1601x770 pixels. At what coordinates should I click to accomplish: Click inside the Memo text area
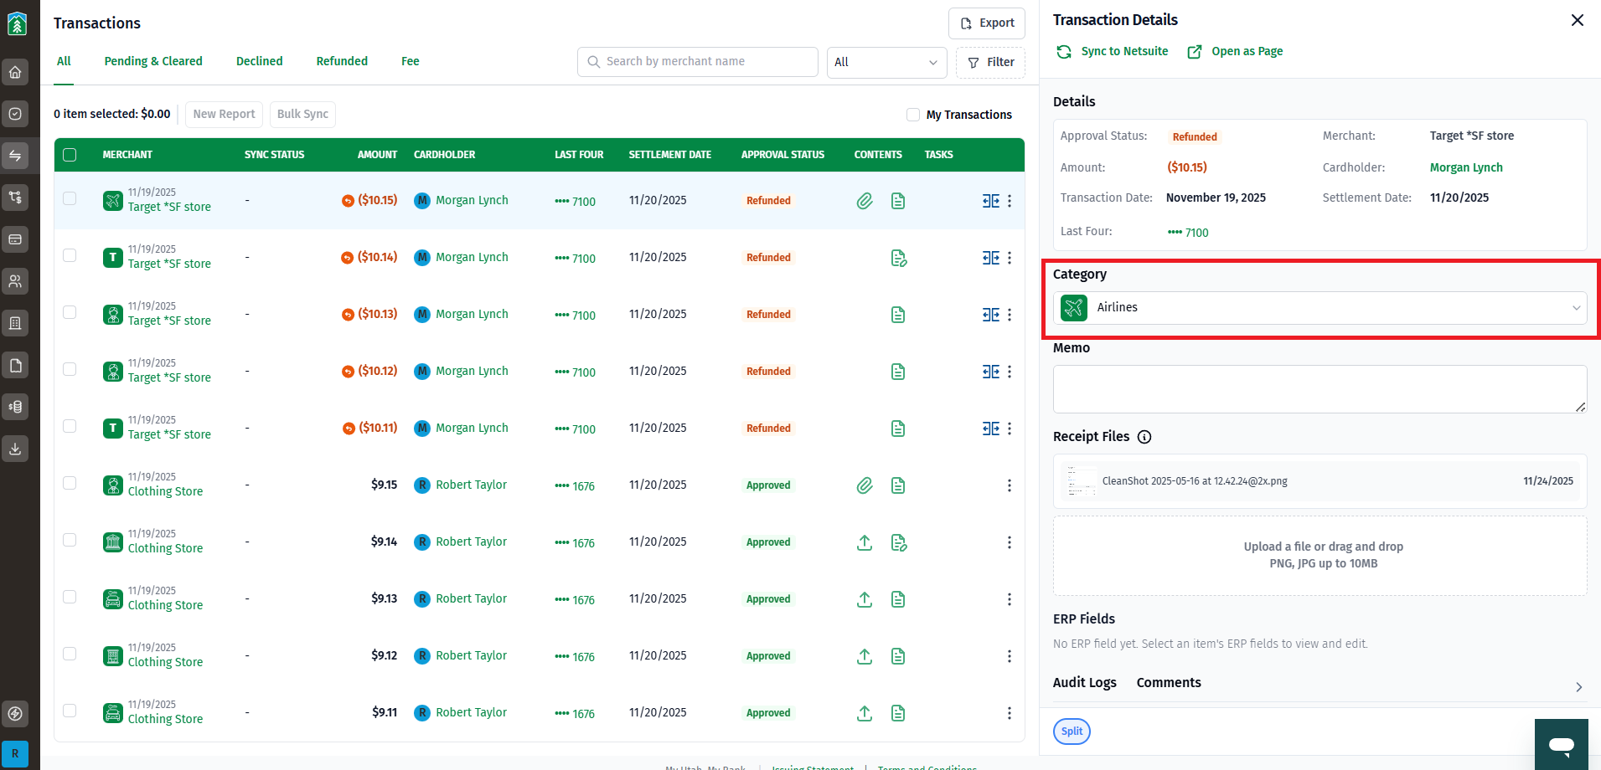(x=1320, y=389)
